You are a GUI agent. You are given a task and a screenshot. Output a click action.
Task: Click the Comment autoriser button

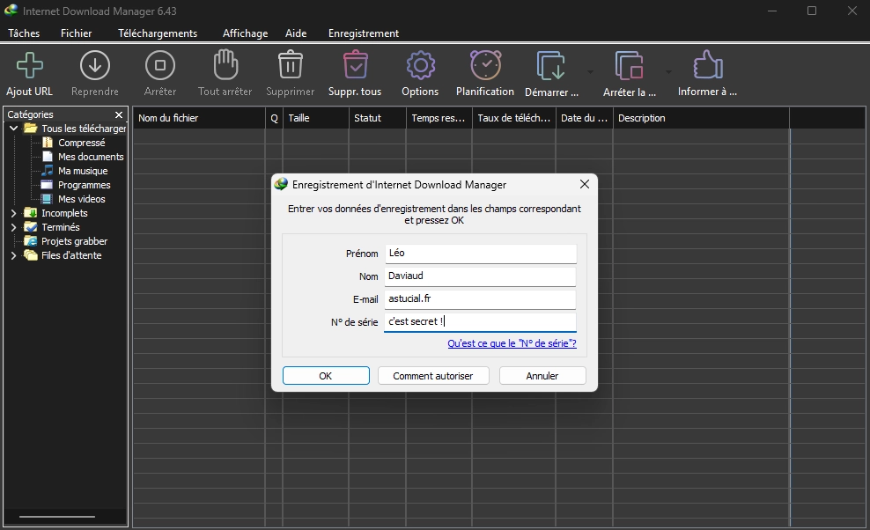point(432,376)
